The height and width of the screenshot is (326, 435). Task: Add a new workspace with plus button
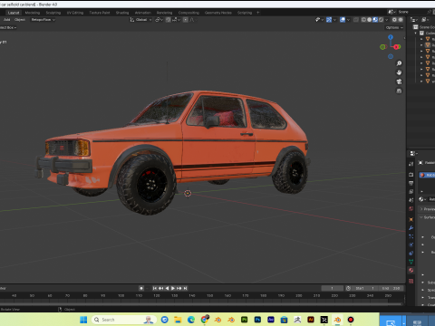click(257, 13)
